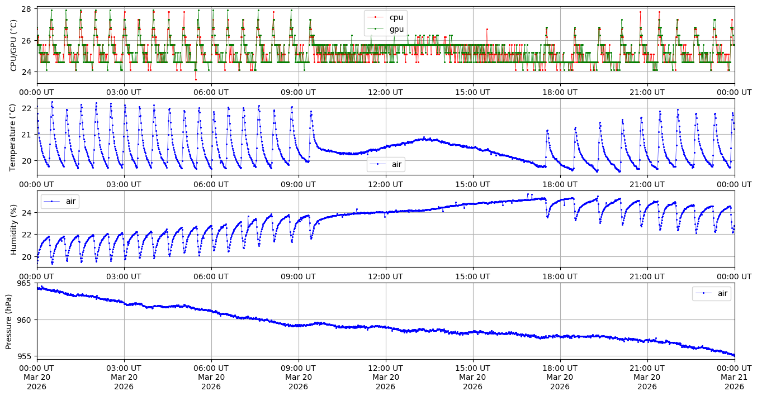Click the 12:00 UT Mar 20 2026 date label
The height and width of the screenshot is (396, 757).
tap(385, 377)
